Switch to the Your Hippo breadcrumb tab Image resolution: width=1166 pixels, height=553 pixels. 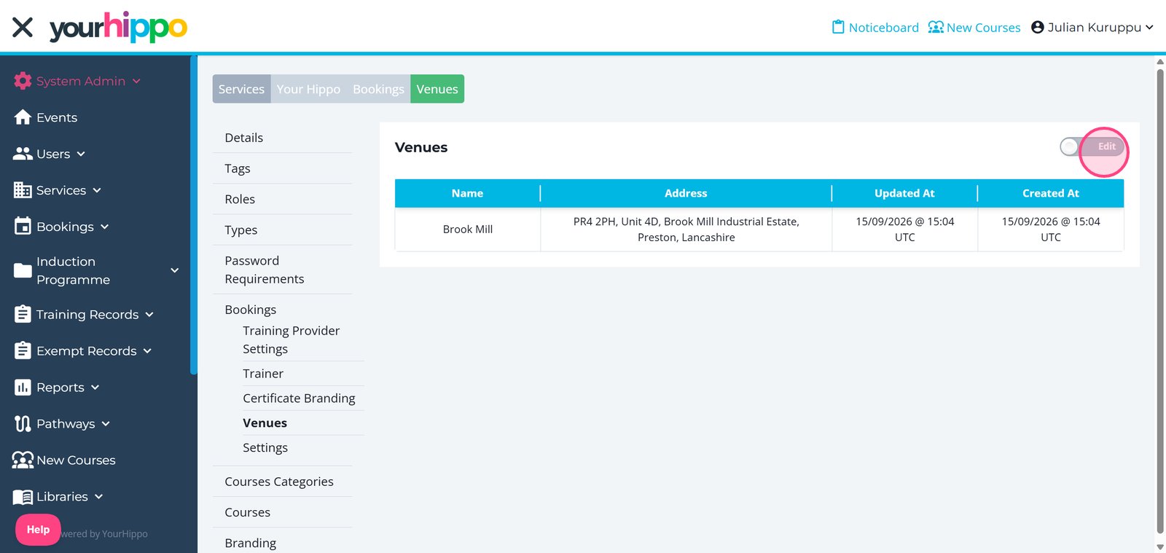pos(308,89)
